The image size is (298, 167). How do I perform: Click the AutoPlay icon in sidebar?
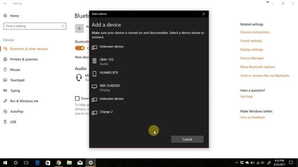pos(5,111)
